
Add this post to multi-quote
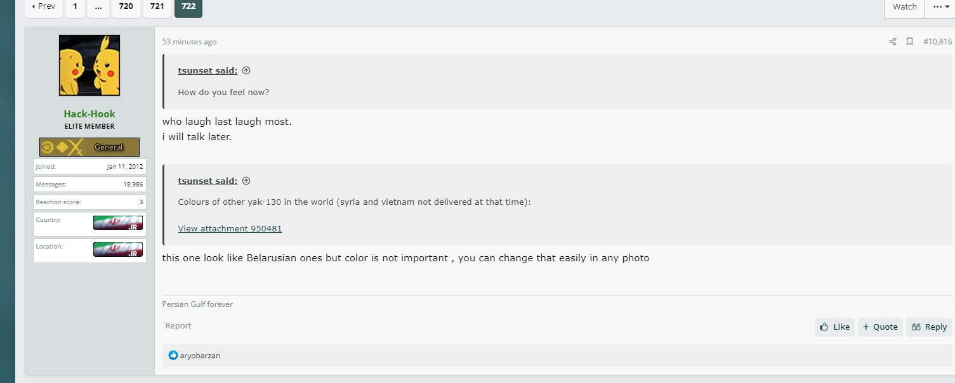coord(880,327)
